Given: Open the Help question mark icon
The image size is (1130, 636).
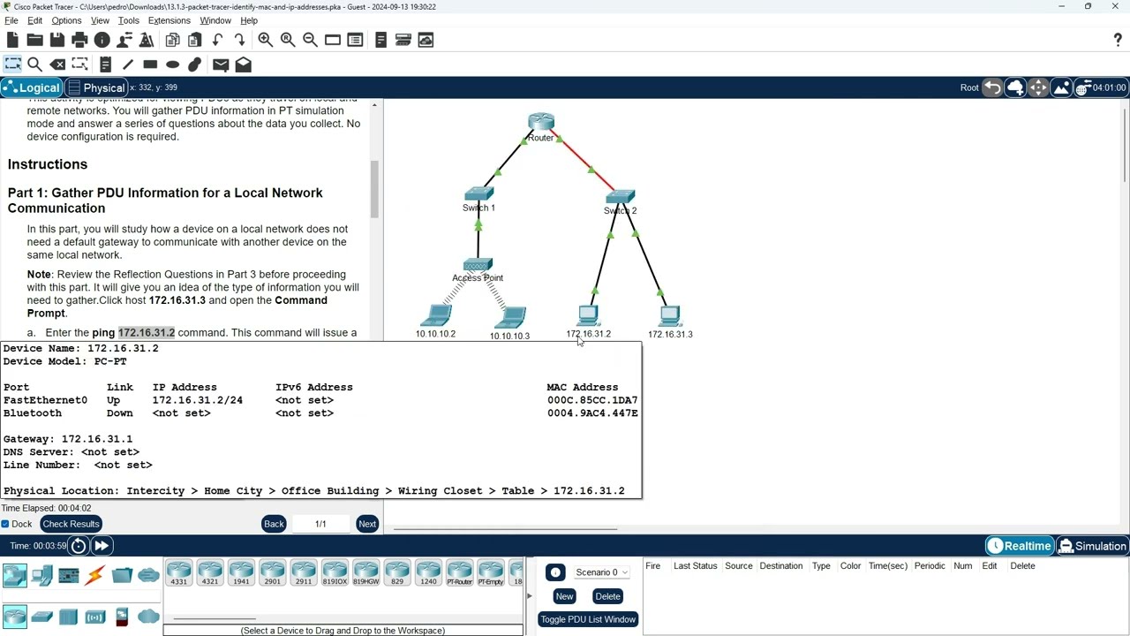Looking at the screenshot, I should coord(1118,40).
